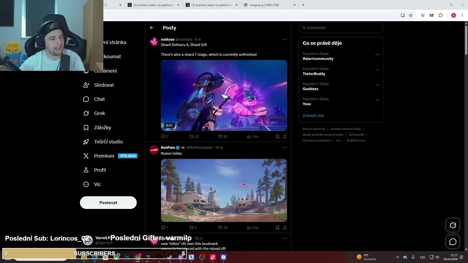Open TikTok from the taskbar
This screenshot has width=468, height=263.
point(213,257)
